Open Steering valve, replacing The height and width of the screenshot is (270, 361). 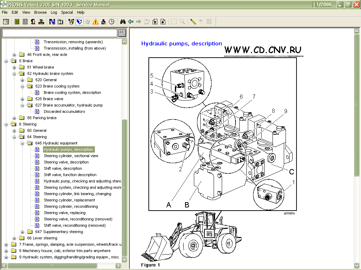tap(65, 213)
